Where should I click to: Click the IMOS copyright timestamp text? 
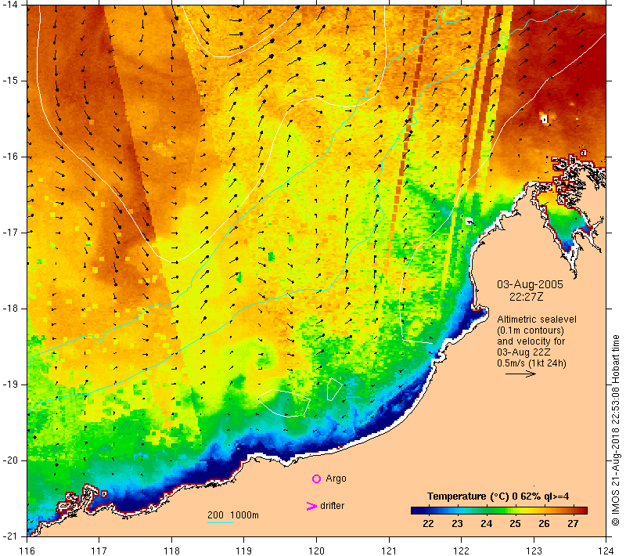615,430
